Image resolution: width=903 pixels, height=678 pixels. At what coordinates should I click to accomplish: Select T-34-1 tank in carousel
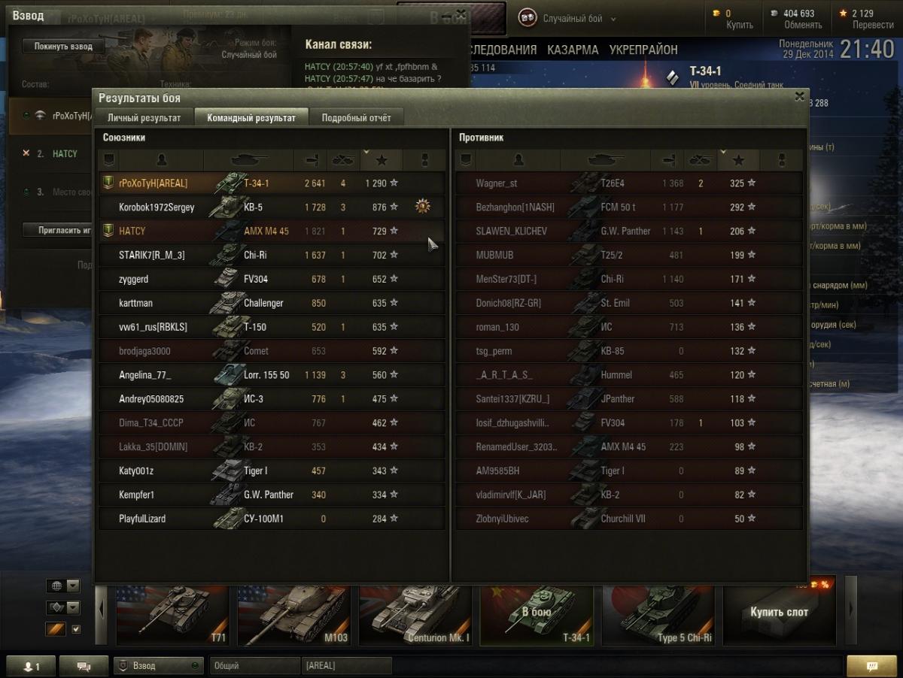537,615
